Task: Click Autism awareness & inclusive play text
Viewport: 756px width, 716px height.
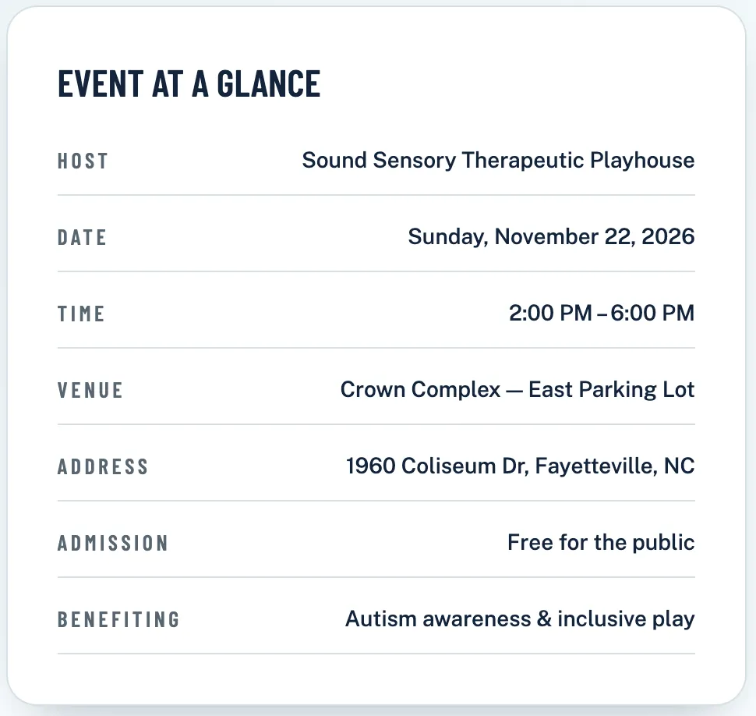Action: coord(520,619)
